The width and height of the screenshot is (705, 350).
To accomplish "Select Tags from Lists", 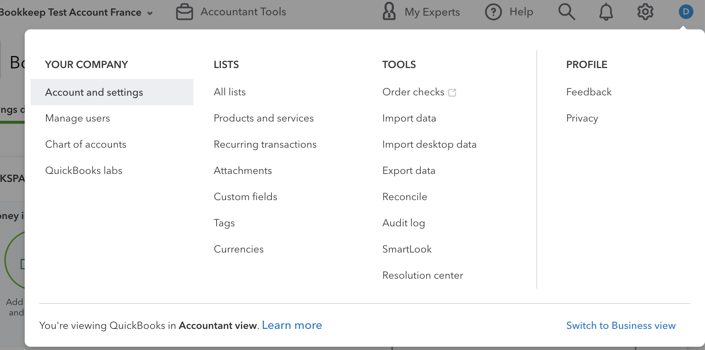I will click(x=224, y=223).
